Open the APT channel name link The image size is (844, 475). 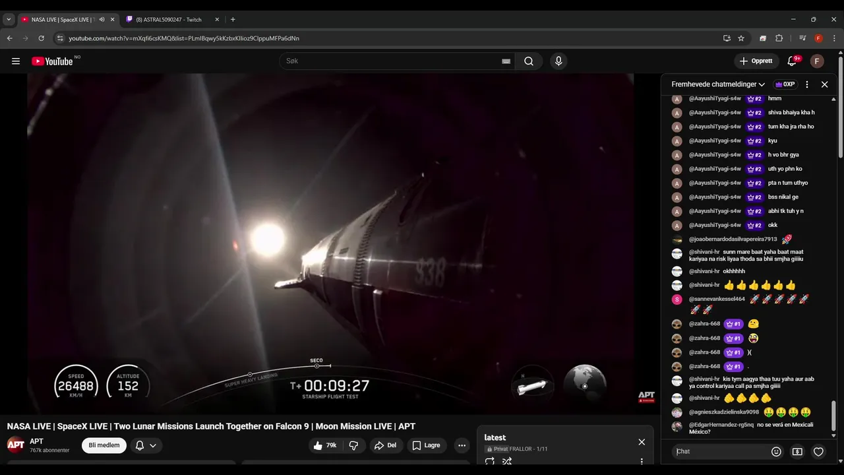tap(36, 441)
